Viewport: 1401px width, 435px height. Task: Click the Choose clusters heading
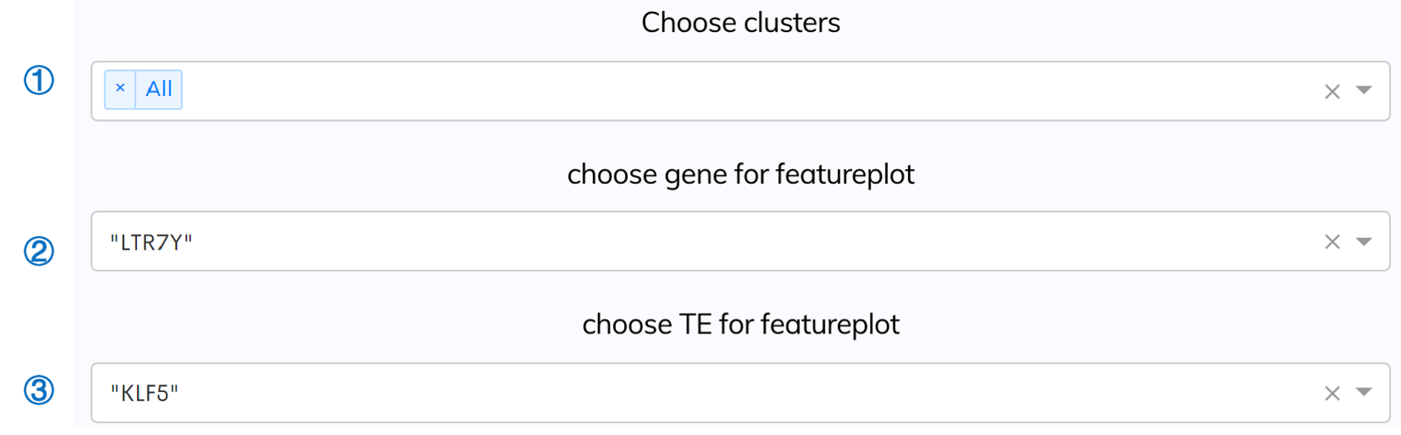(740, 22)
